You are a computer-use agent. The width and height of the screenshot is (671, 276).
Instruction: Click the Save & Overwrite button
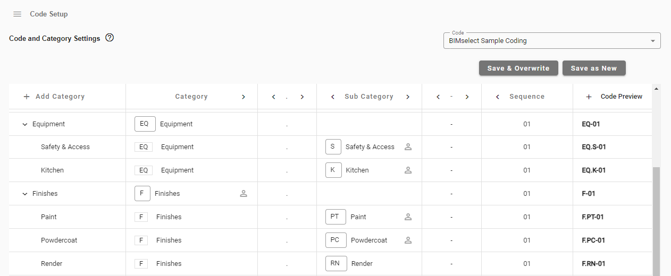[x=518, y=68]
